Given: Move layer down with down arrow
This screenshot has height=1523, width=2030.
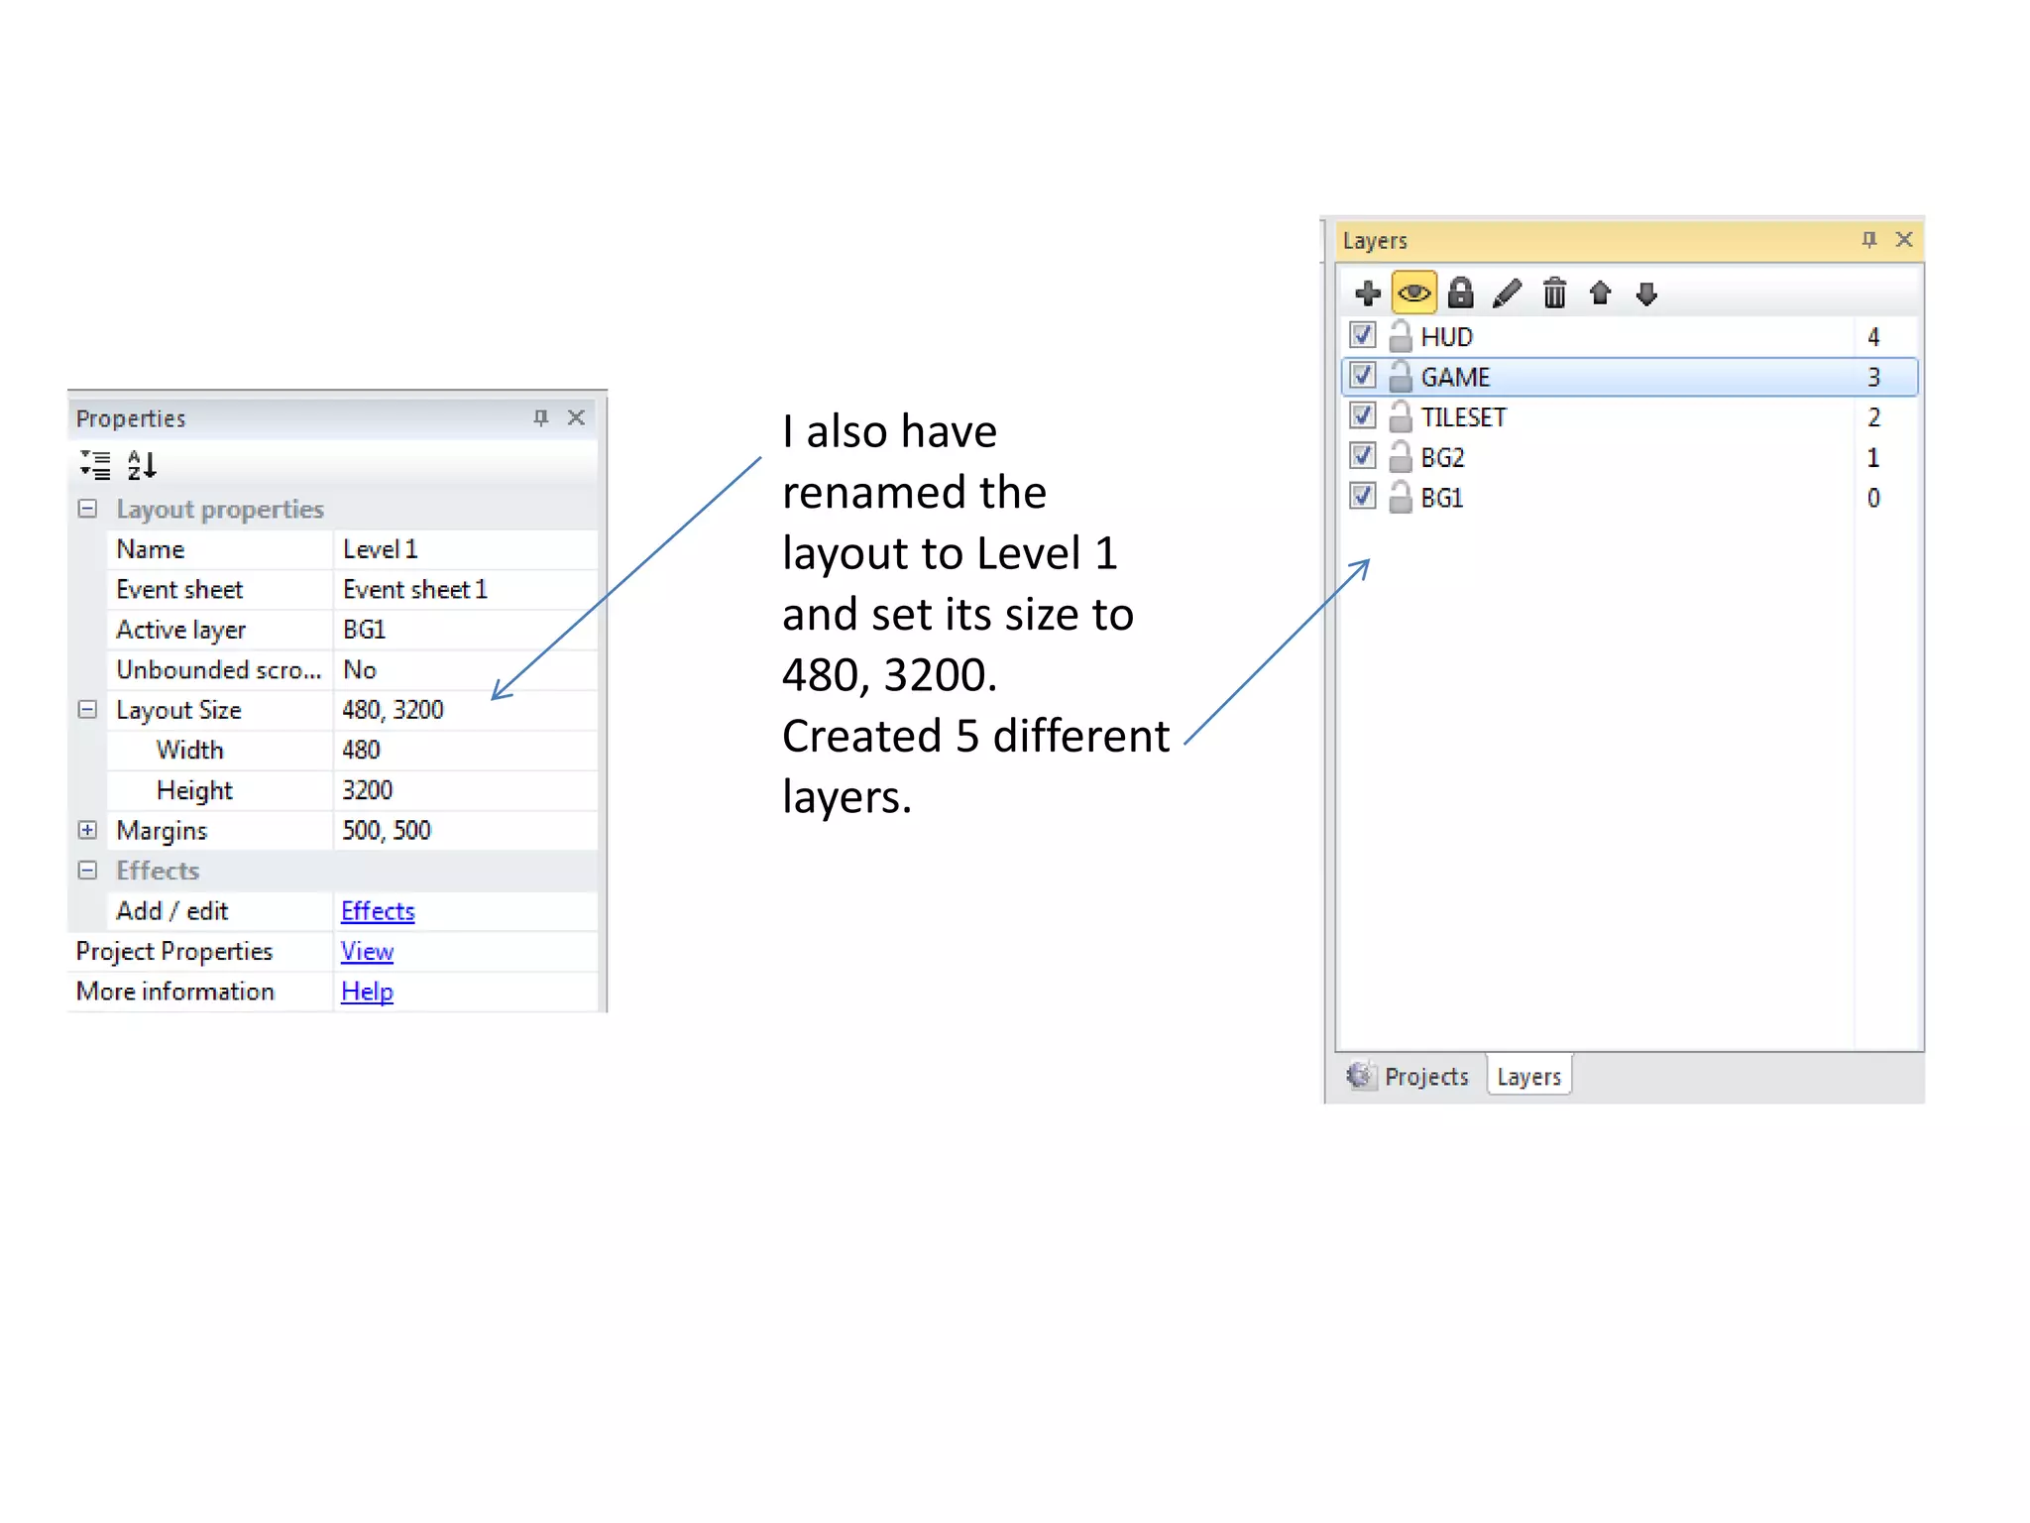Looking at the screenshot, I should point(1646,293).
